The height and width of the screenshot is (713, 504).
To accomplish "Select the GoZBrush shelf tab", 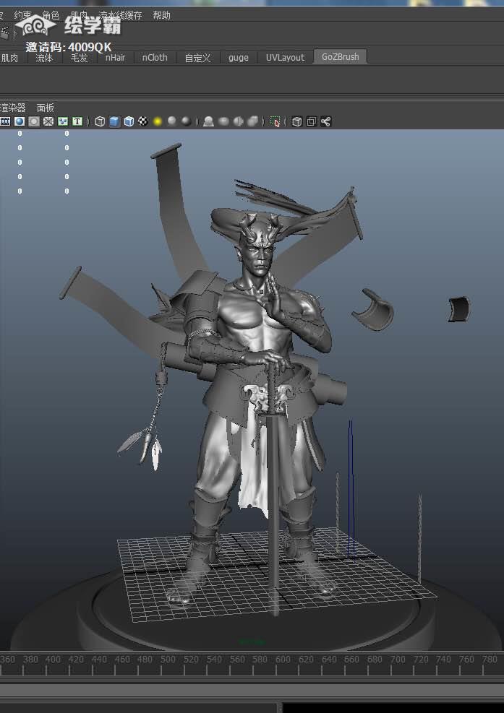I will tap(340, 57).
